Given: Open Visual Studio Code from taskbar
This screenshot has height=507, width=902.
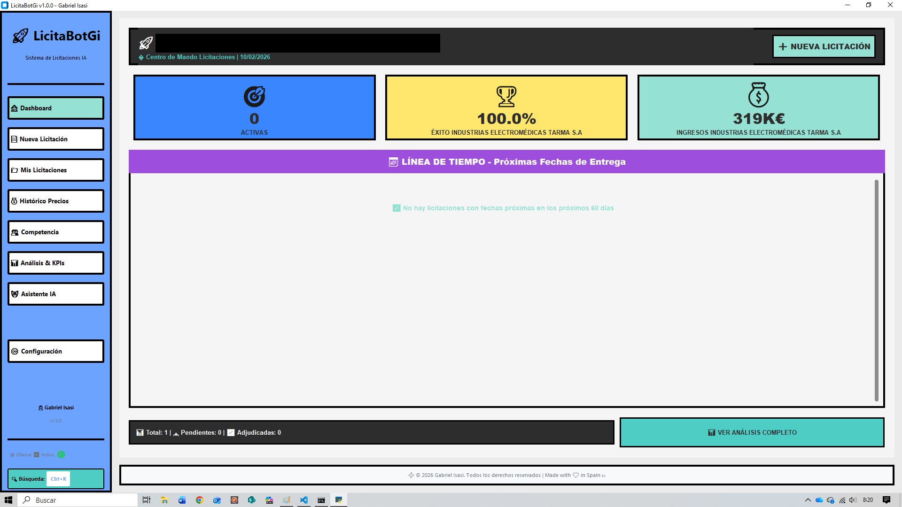Looking at the screenshot, I should (304, 500).
